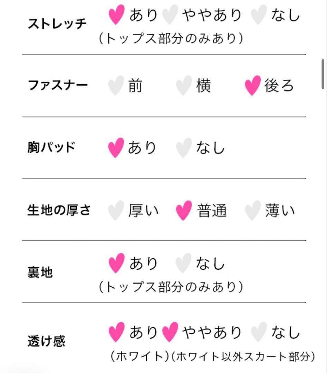Click the ストレッチ row label

[x=57, y=24]
